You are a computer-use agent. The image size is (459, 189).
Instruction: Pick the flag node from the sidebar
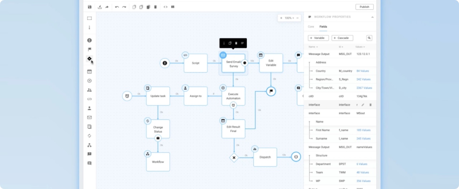point(89,49)
